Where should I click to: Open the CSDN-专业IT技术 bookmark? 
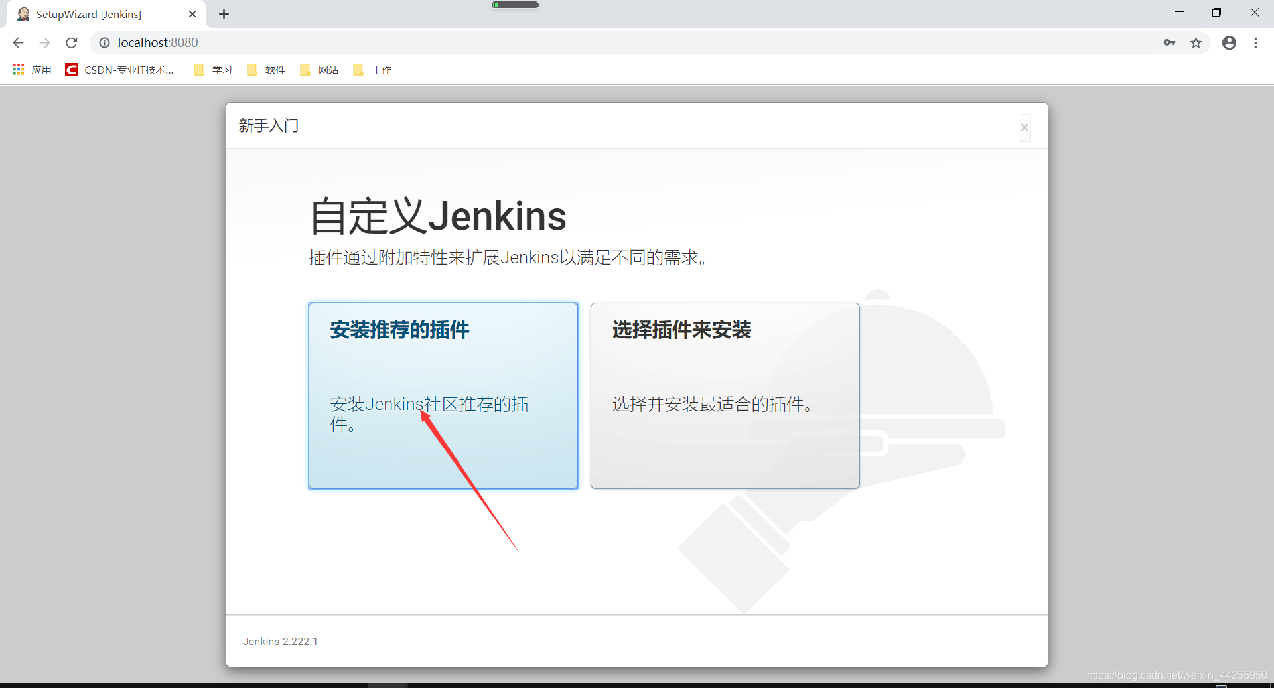click(x=119, y=70)
